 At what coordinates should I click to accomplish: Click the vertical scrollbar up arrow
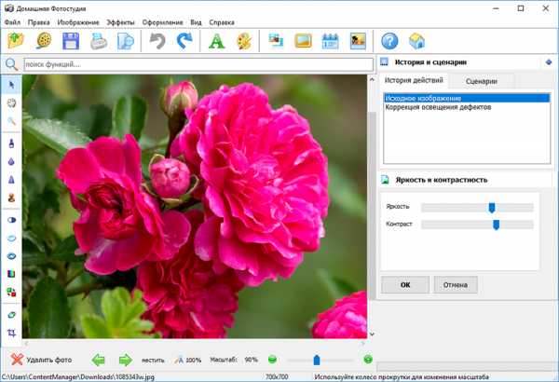point(372,79)
